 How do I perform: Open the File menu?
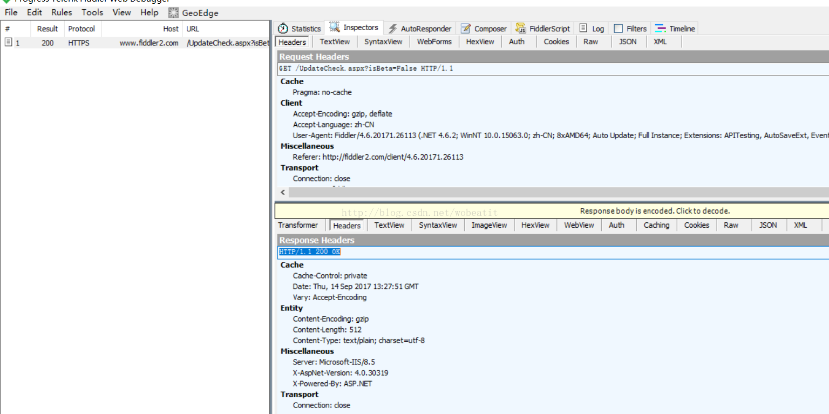tap(11, 12)
